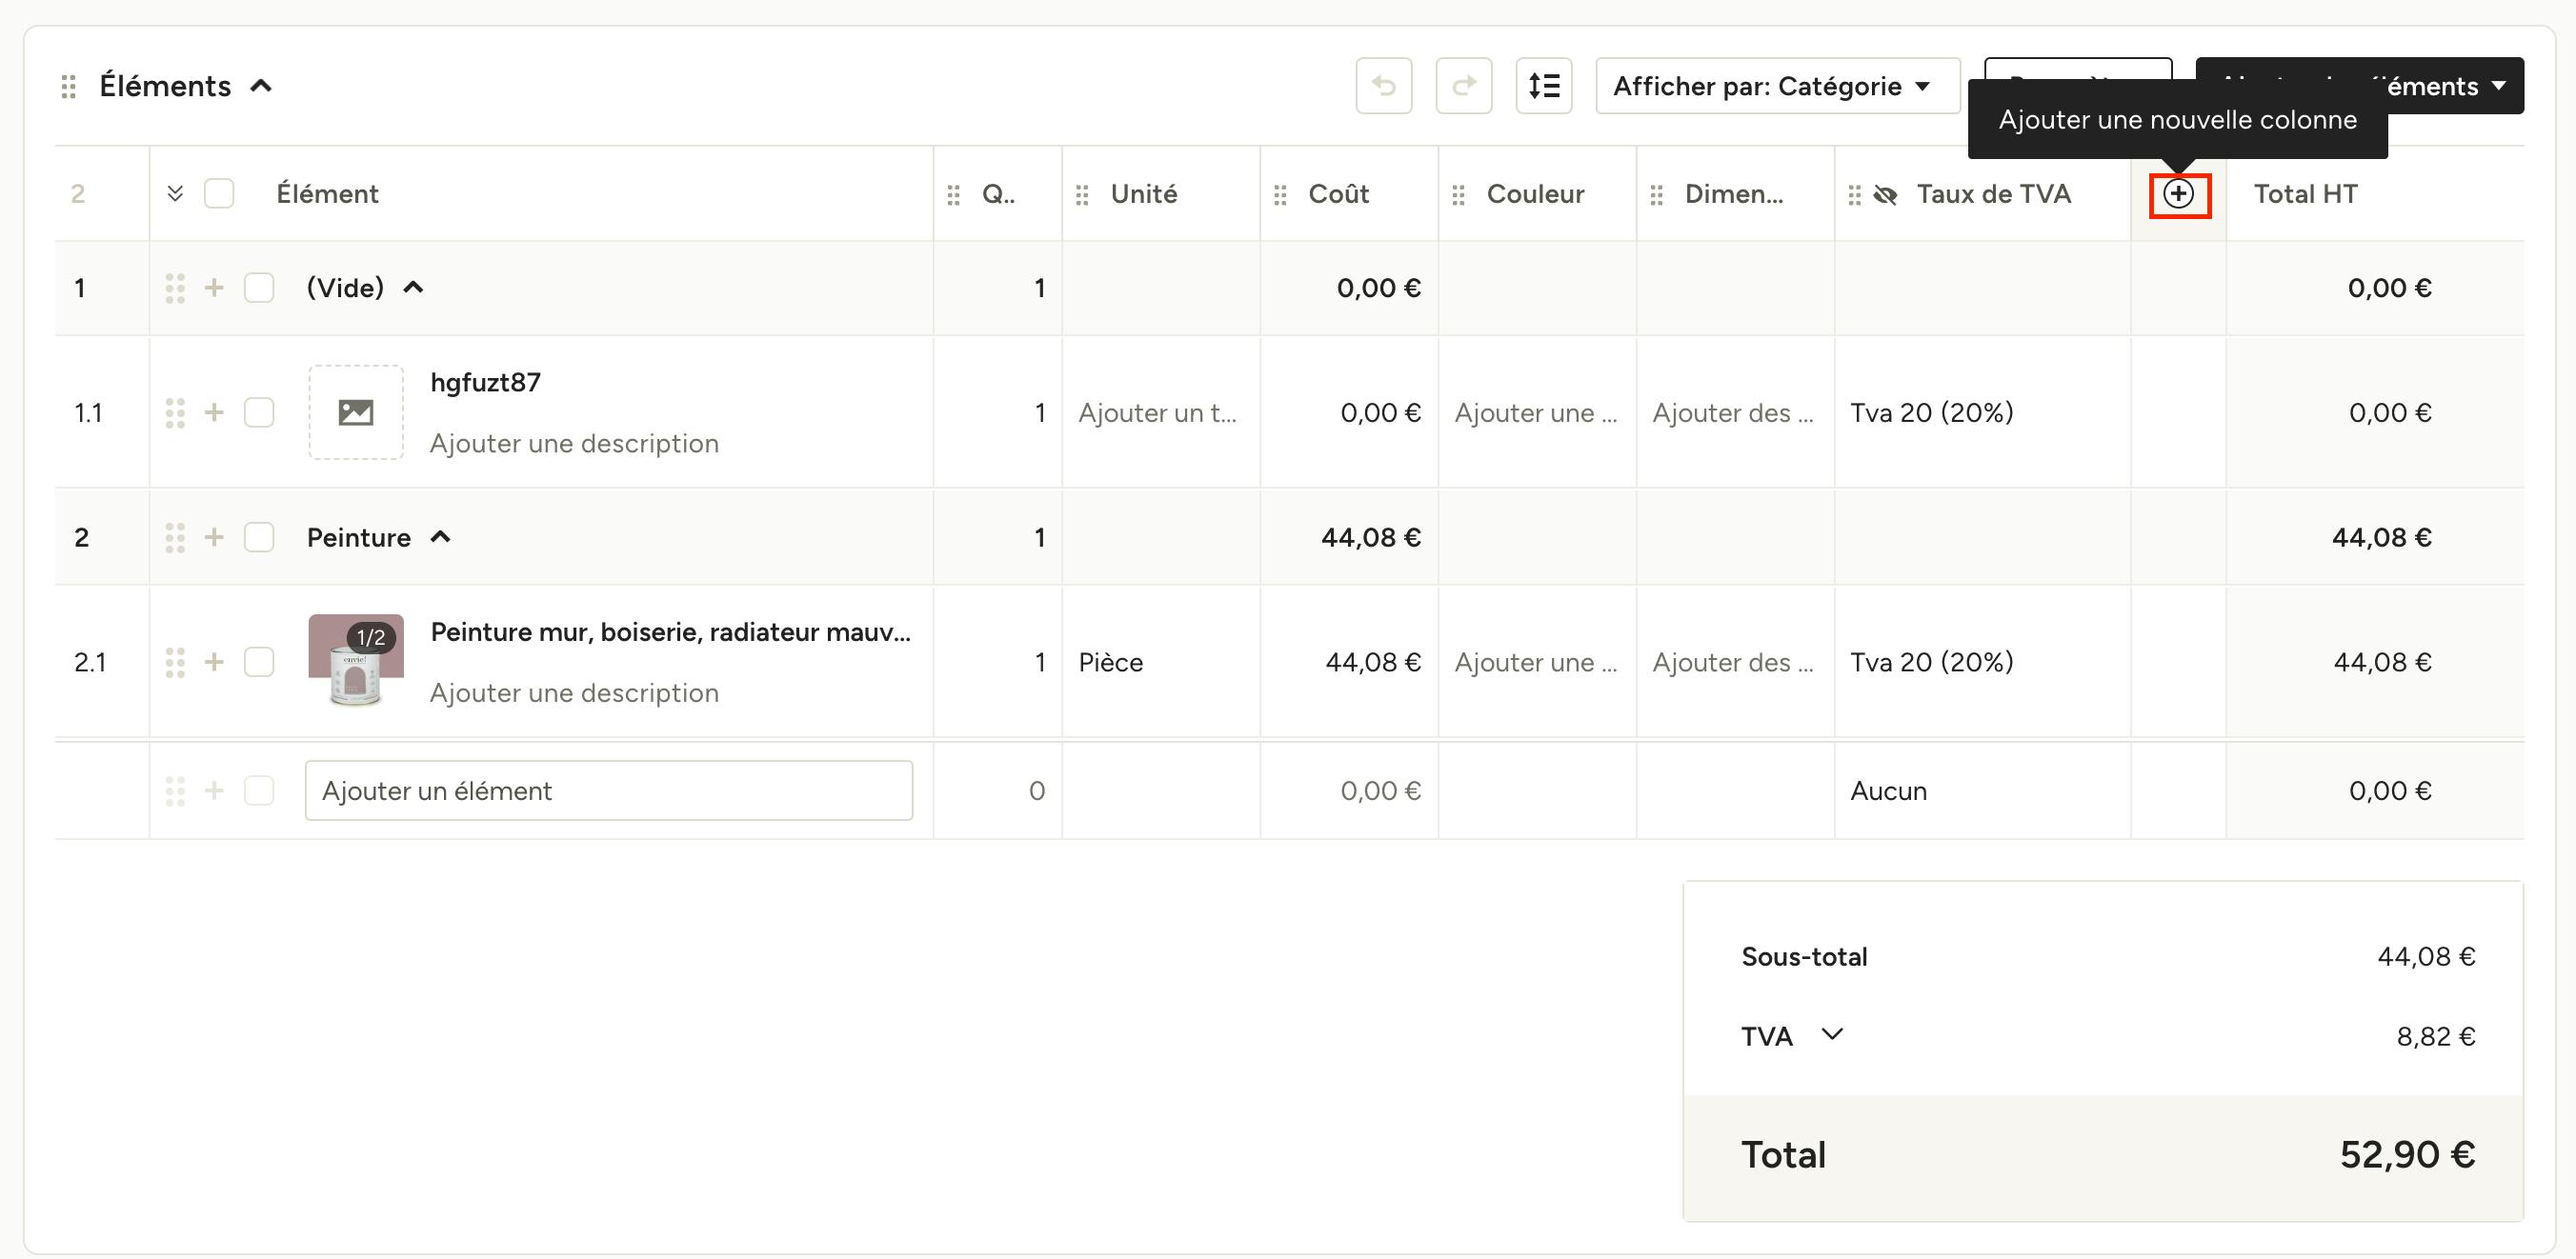Click the Élément column header
Viewport: 2576px width, 1259px height.
tap(327, 194)
